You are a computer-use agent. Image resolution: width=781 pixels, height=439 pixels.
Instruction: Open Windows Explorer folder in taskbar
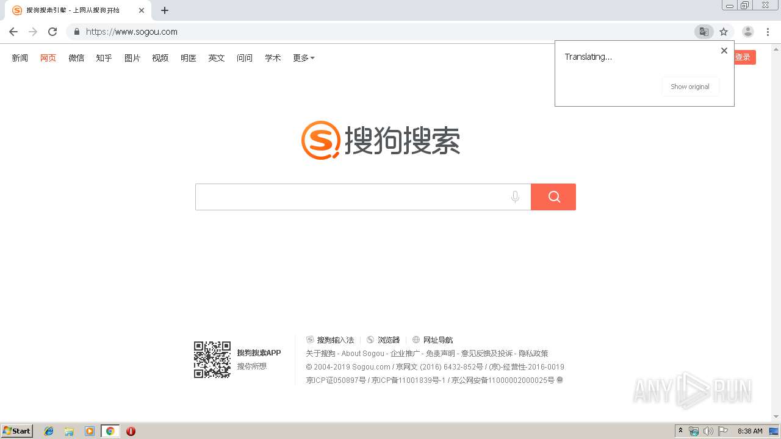tap(69, 431)
